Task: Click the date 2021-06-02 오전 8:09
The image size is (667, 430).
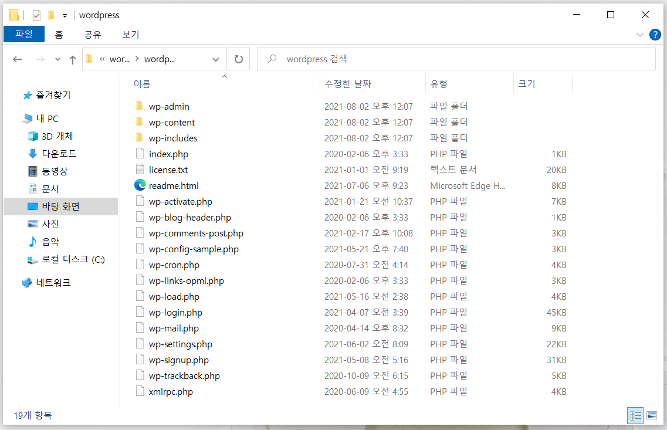Action: pyautogui.click(x=366, y=344)
